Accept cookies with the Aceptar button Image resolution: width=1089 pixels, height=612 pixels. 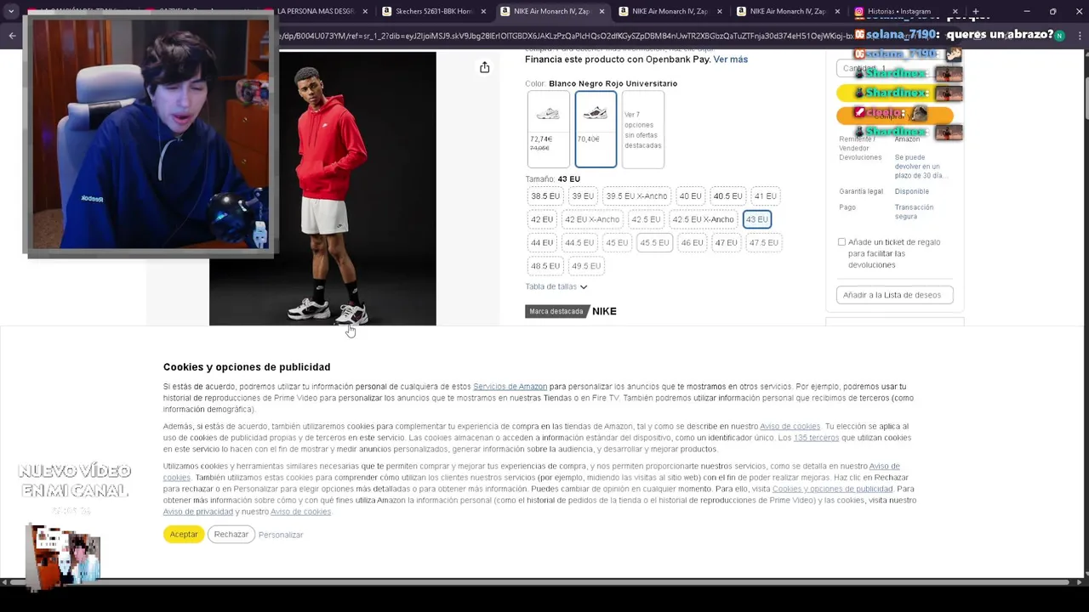click(184, 535)
